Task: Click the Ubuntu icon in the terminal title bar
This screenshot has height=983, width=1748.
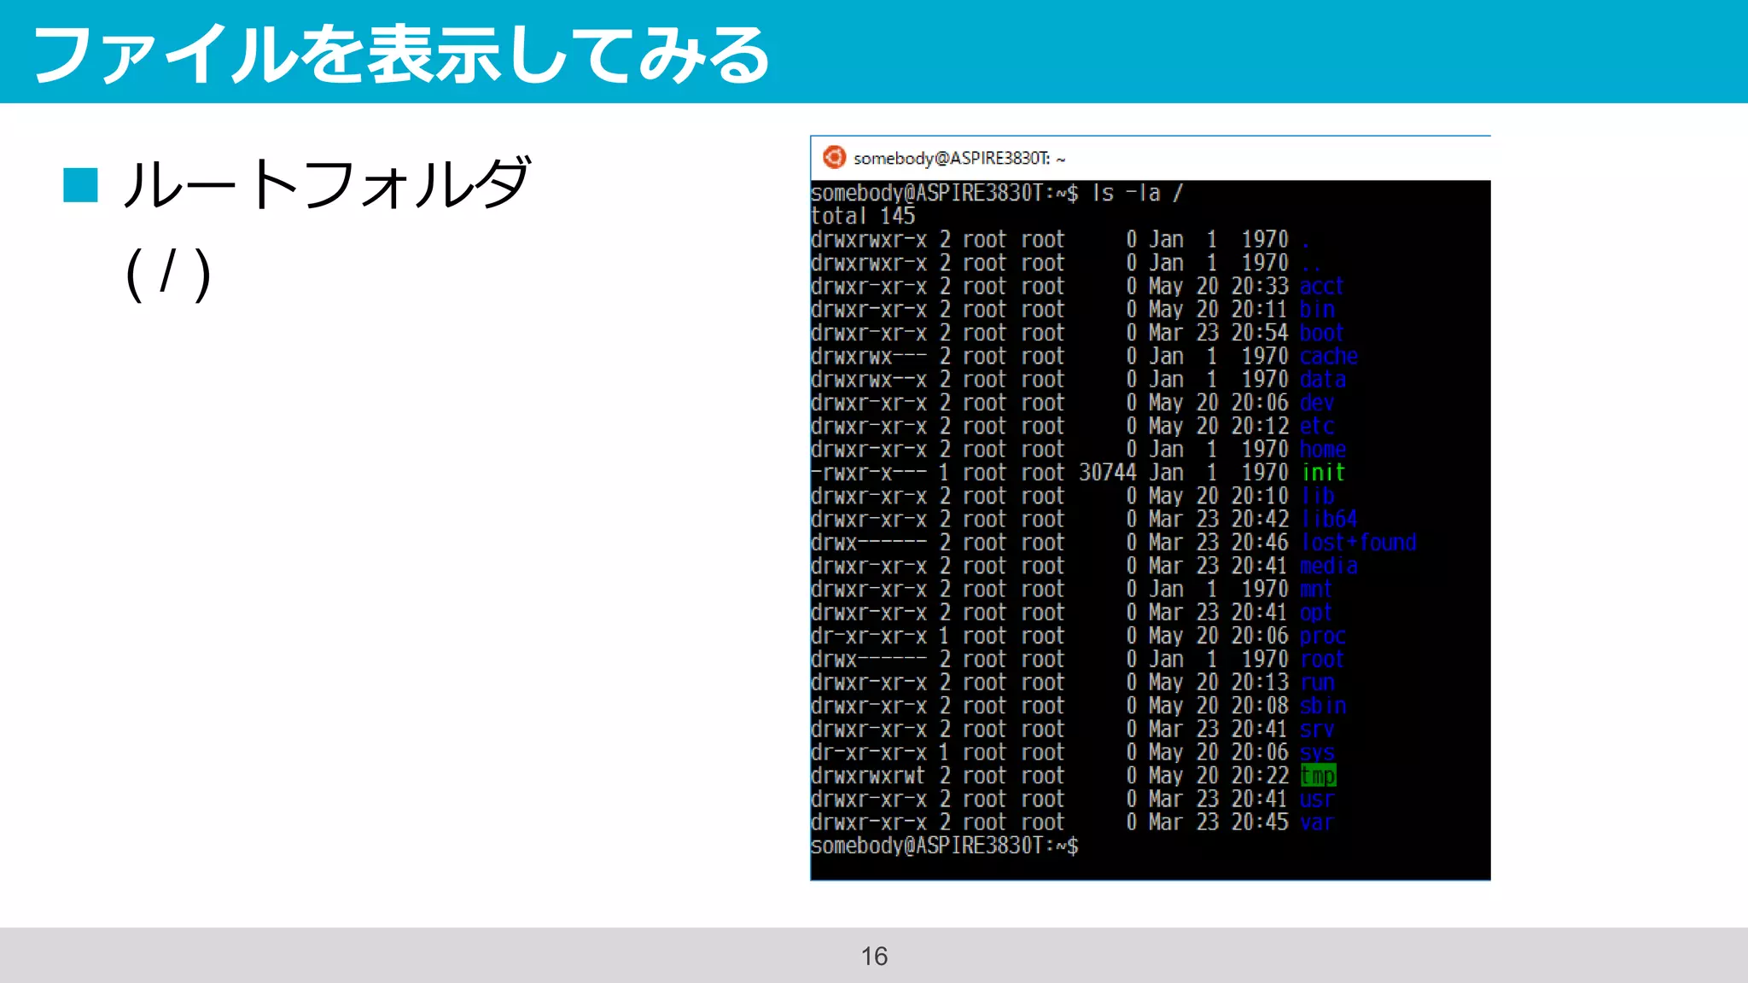Action: [x=834, y=157]
